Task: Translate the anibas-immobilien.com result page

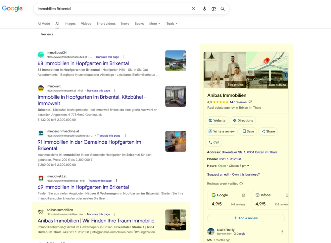Action: (98, 214)
